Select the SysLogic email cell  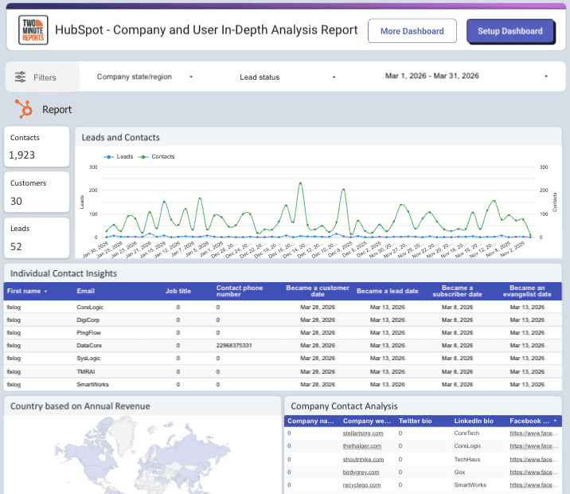point(88,359)
